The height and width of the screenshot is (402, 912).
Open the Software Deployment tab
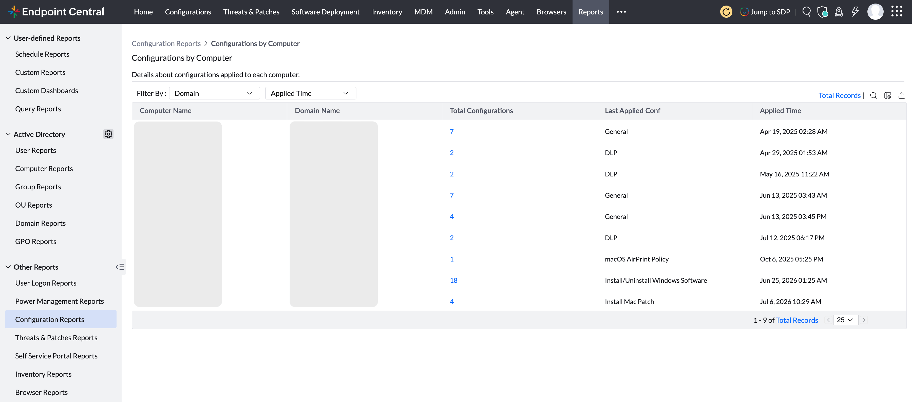click(325, 12)
